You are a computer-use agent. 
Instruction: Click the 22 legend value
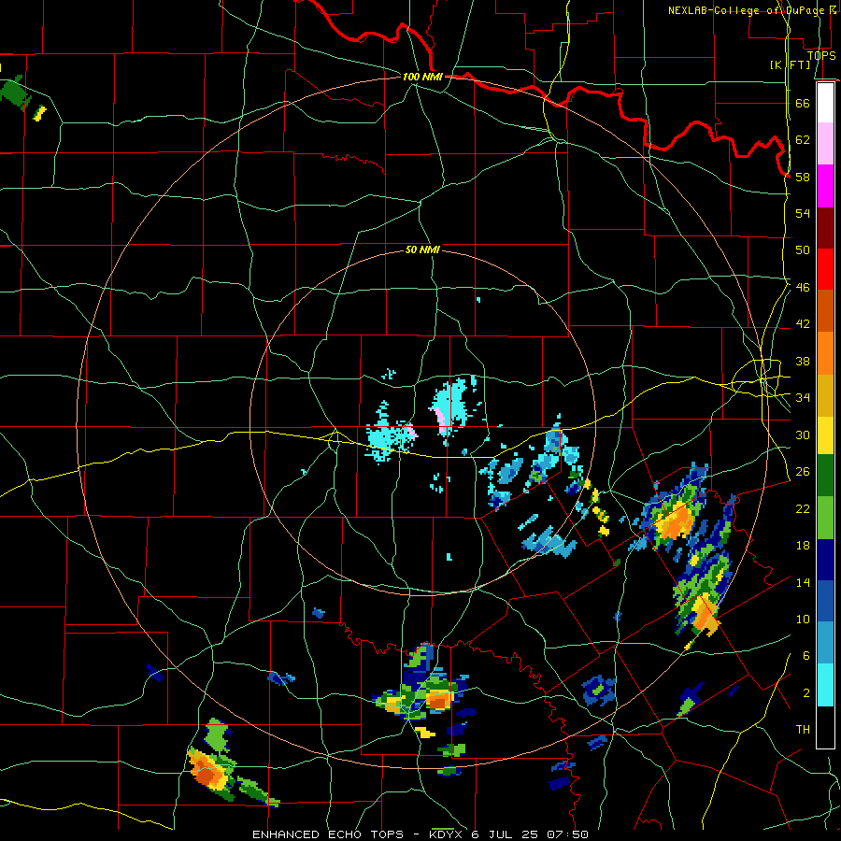click(x=803, y=508)
